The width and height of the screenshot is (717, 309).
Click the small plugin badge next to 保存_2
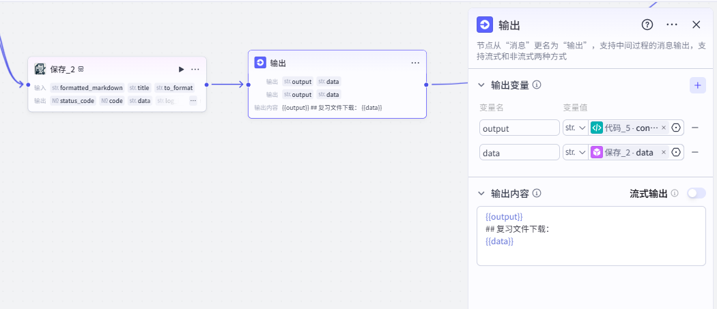click(81, 69)
